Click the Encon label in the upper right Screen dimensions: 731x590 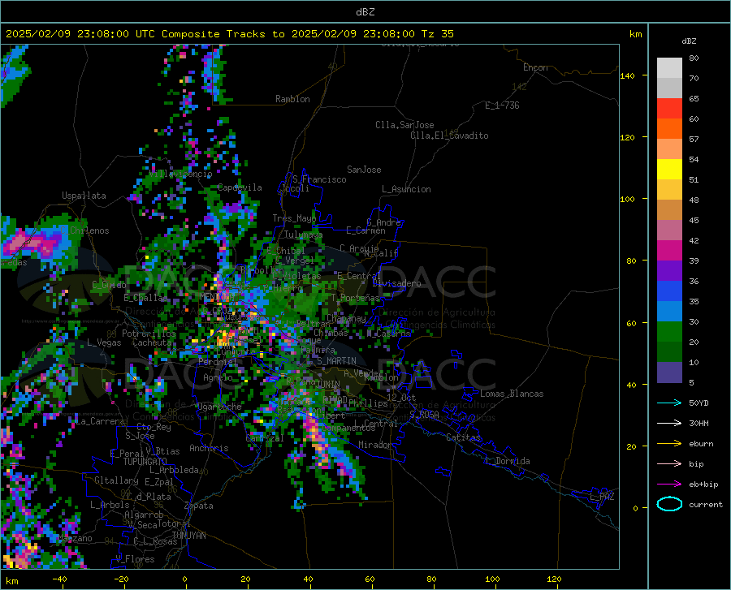click(535, 67)
